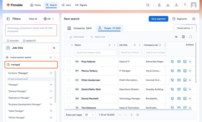Click suggestions list vertical scrollbar
Viewport: 202px width, 122px height.
55,87
